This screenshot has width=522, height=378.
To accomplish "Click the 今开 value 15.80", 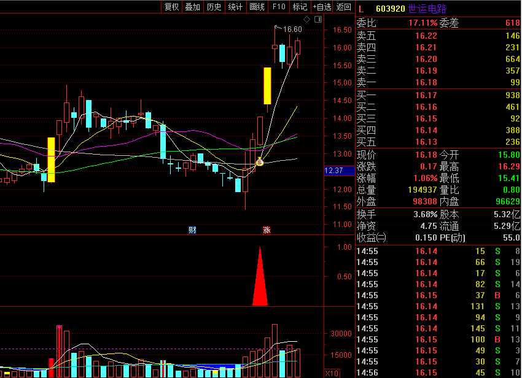I will click(x=509, y=155).
